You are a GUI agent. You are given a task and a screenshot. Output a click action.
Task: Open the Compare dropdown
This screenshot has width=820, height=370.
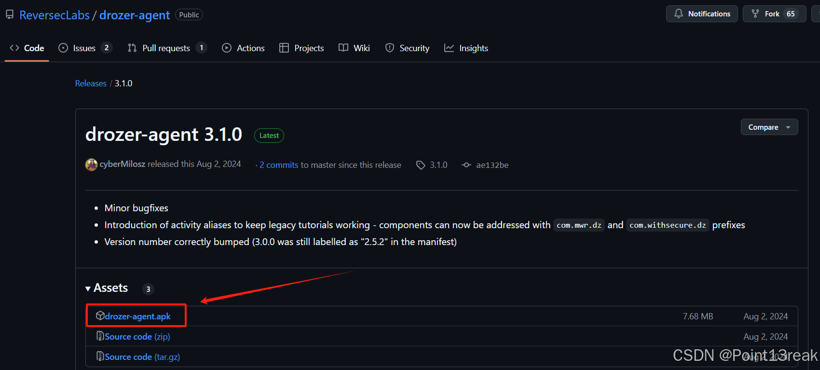pyautogui.click(x=769, y=127)
